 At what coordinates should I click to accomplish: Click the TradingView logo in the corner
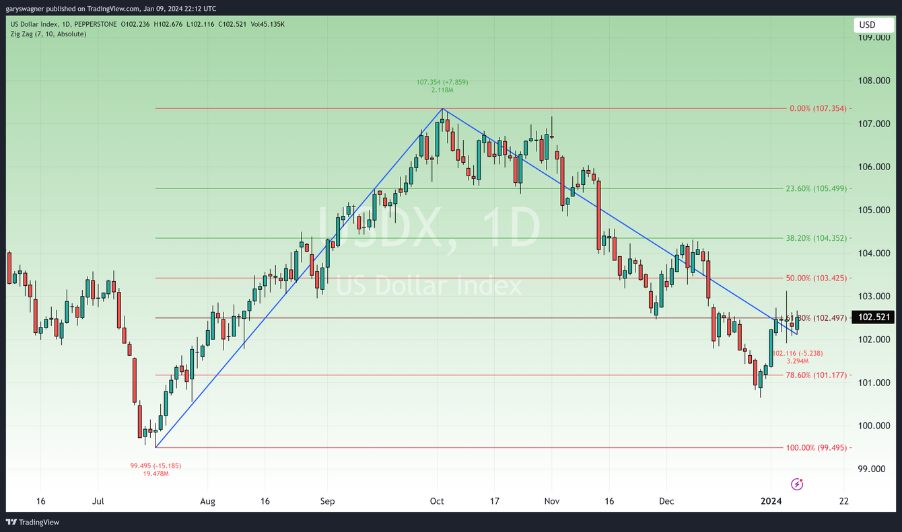click(x=31, y=522)
